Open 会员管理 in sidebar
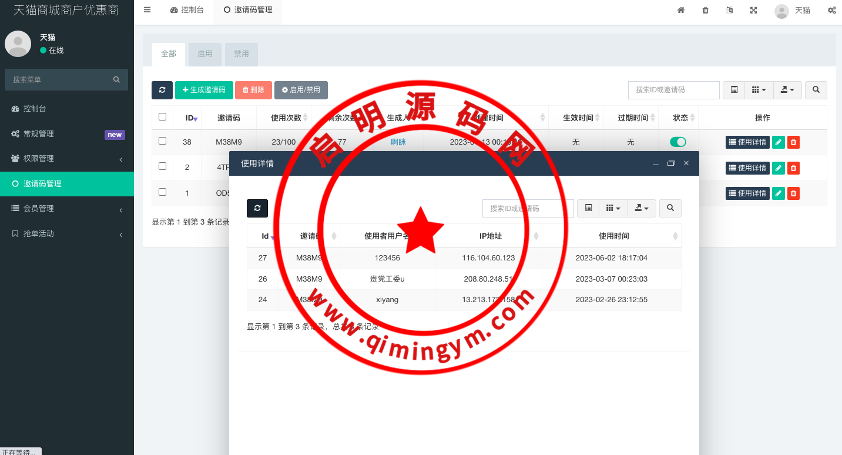 (x=66, y=209)
